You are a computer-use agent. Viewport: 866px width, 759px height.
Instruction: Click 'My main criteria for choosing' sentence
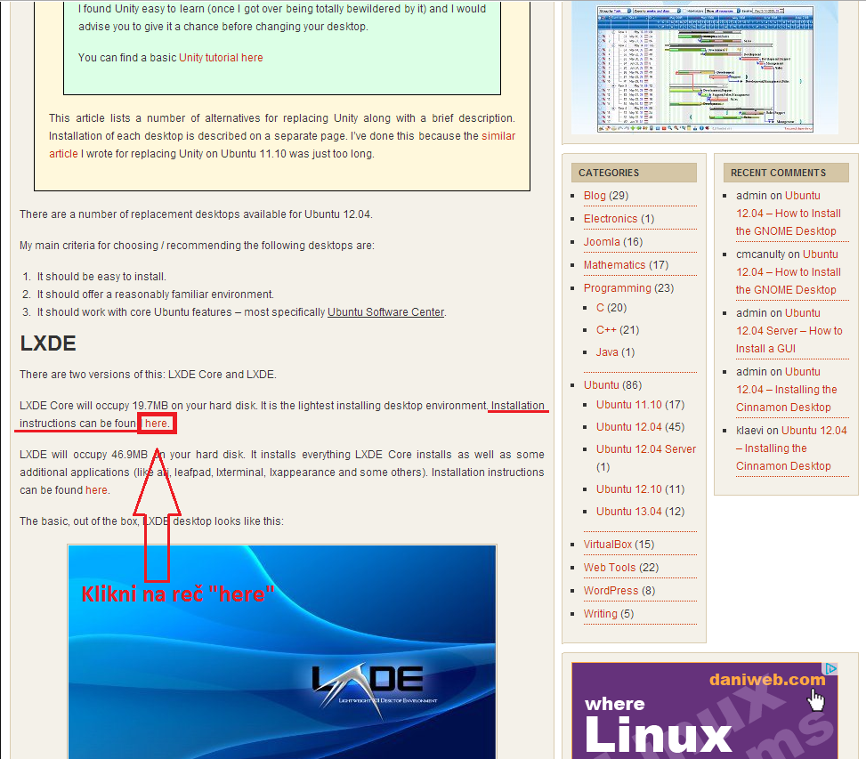click(197, 245)
